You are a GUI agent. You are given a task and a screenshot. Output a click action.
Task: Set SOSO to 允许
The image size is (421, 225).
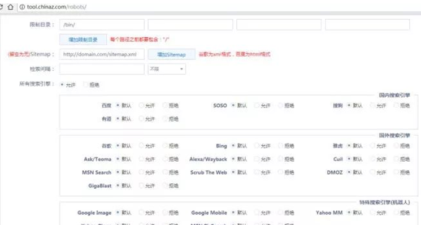pyautogui.click(x=257, y=105)
